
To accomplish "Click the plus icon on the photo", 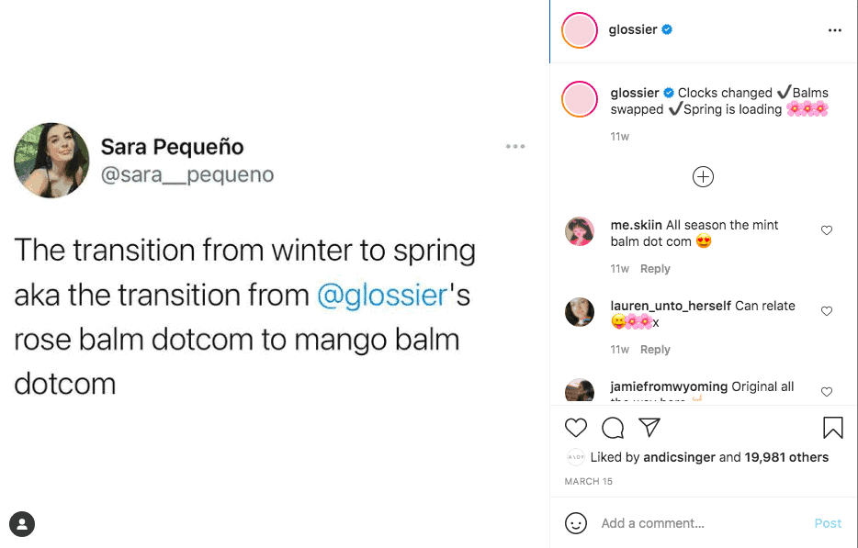I will pyautogui.click(x=703, y=176).
